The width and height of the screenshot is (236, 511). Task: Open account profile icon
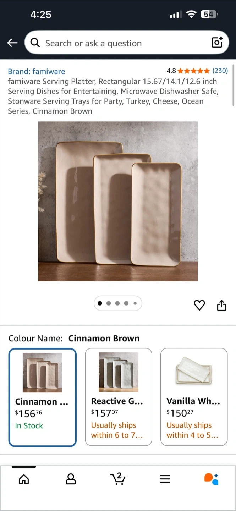point(71,479)
